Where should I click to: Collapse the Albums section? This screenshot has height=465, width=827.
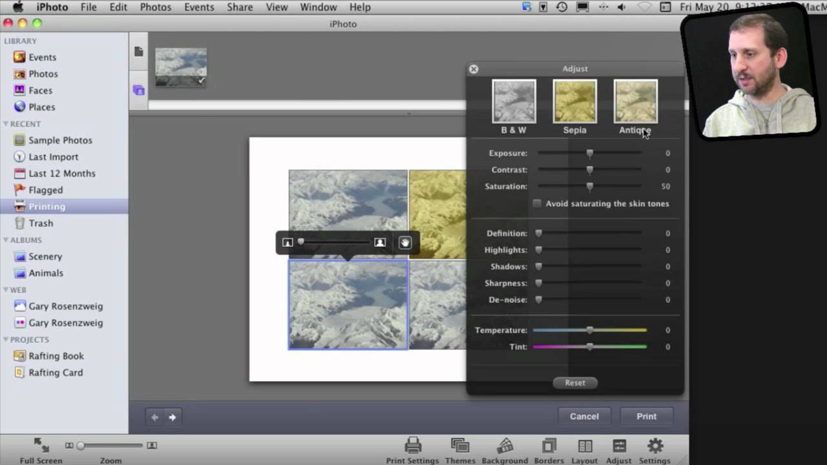pyautogui.click(x=6, y=240)
